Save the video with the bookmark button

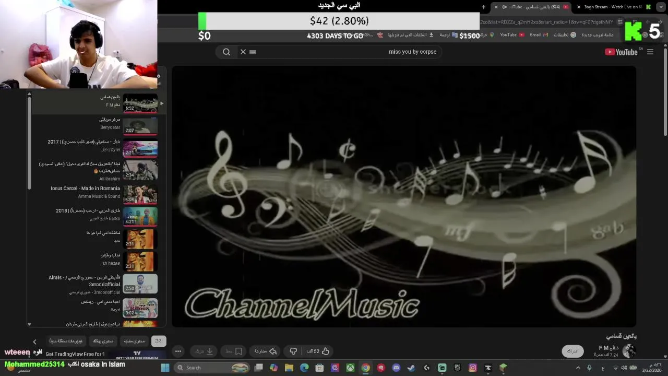[233, 351]
